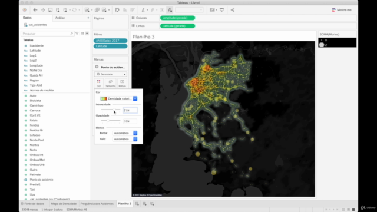Open the Frequência dos Acidentes sheet tab
The height and width of the screenshot is (212, 377).
pyautogui.click(x=97, y=204)
